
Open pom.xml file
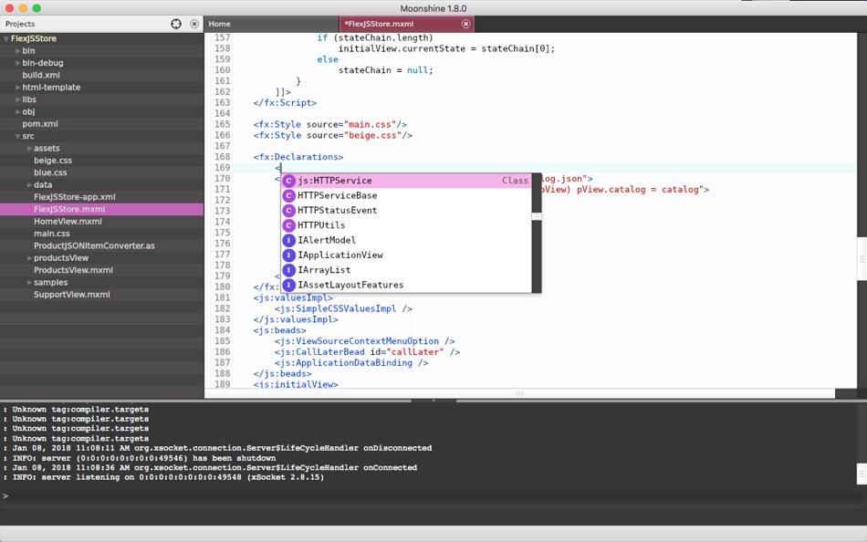point(40,124)
